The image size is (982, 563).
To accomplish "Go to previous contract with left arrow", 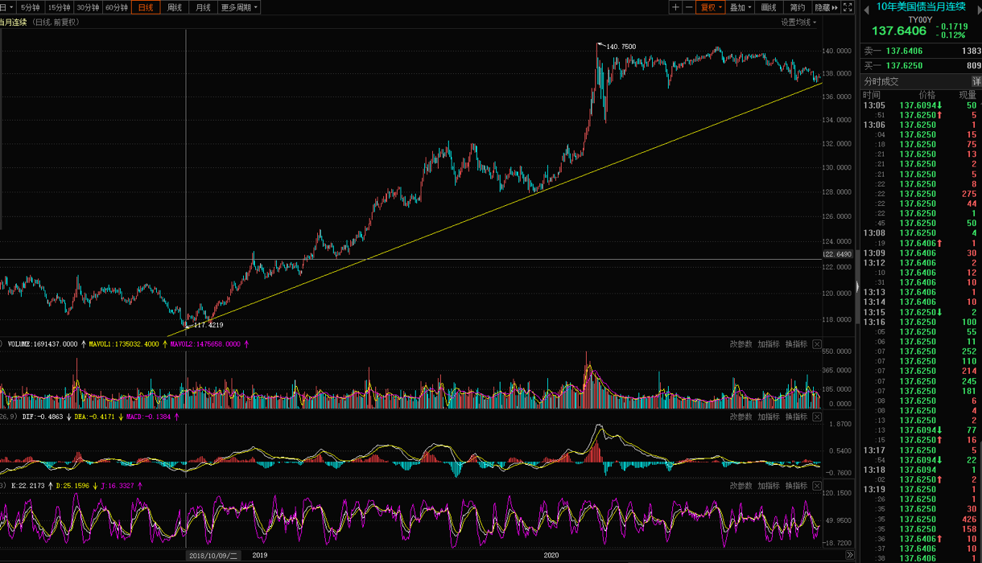I will click(x=867, y=8).
